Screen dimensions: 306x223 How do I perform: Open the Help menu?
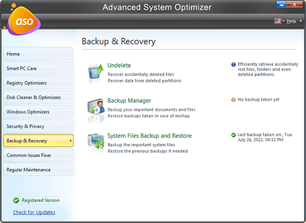point(291,21)
